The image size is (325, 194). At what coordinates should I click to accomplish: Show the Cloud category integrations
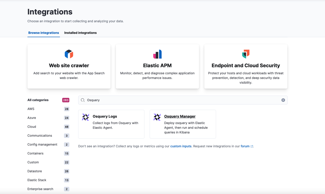(x=32, y=127)
